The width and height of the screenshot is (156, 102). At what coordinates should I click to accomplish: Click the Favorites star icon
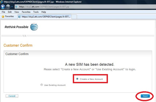[3, 16]
